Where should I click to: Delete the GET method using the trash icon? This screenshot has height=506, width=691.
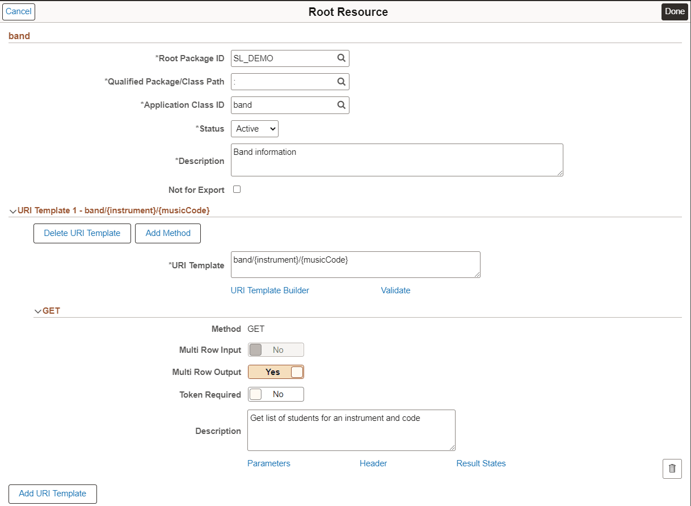(672, 469)
